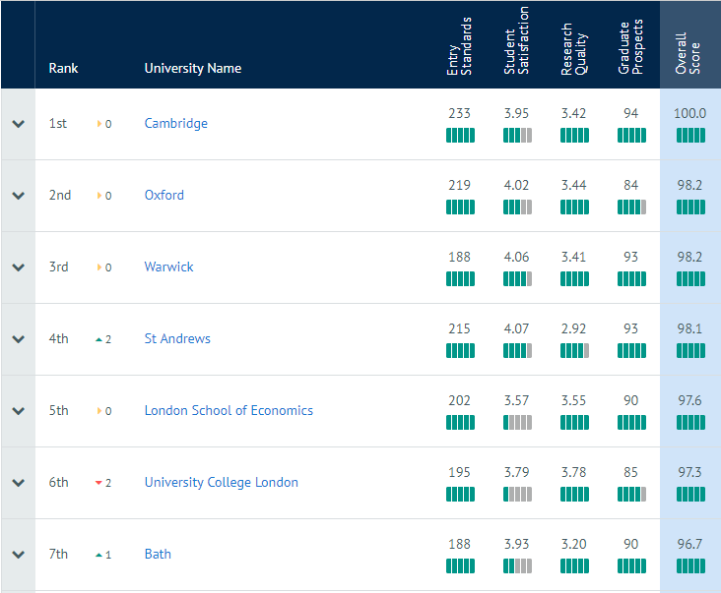Select Oxford's research quality value 3.44
This screenshot has width=721, height=593.
(573, 185)
